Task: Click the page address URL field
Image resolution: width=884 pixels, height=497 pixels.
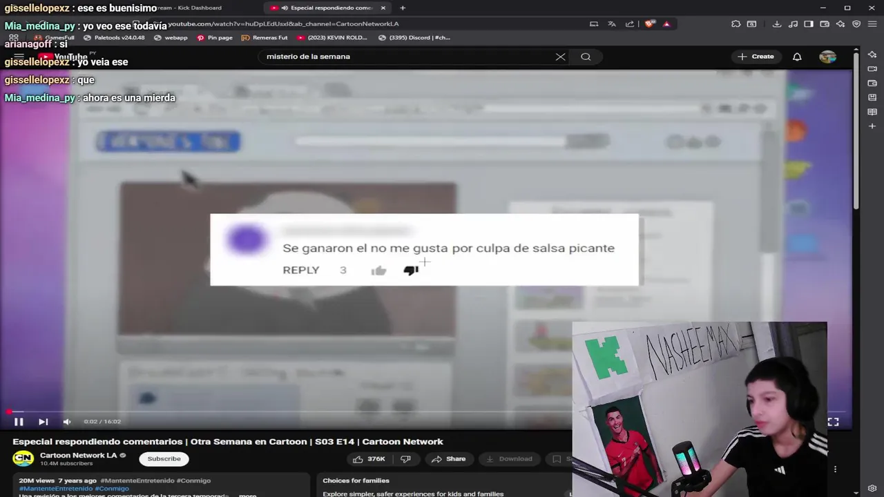Action: click(x=283, y=23)
